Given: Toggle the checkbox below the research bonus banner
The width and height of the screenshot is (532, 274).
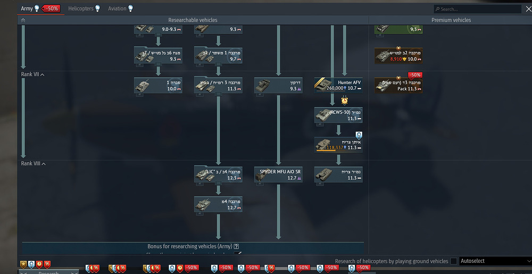Looking at the screenshot, I should [237, 254].
